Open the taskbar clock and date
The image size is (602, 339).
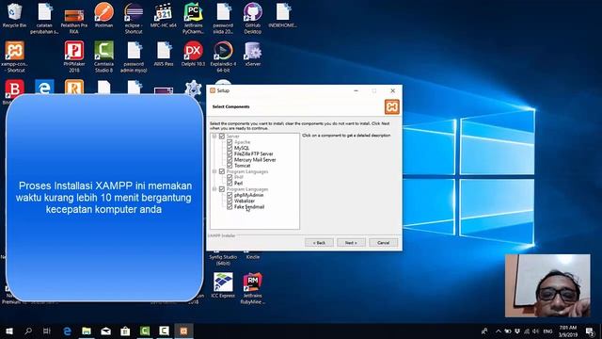(x=568, y=331)
